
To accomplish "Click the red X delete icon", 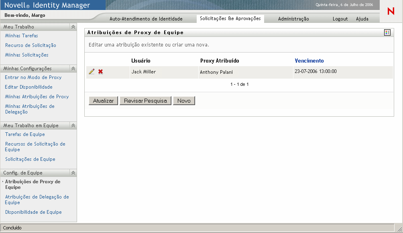I will point(101,72).
